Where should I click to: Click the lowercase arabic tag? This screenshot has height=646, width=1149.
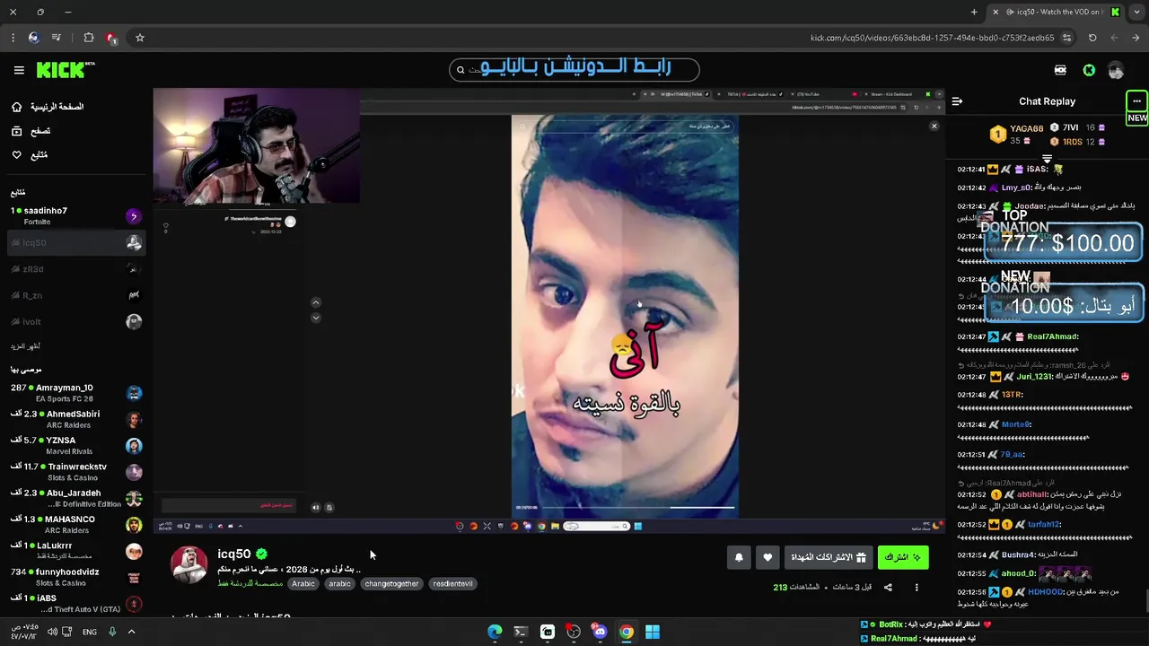[339, 583]
